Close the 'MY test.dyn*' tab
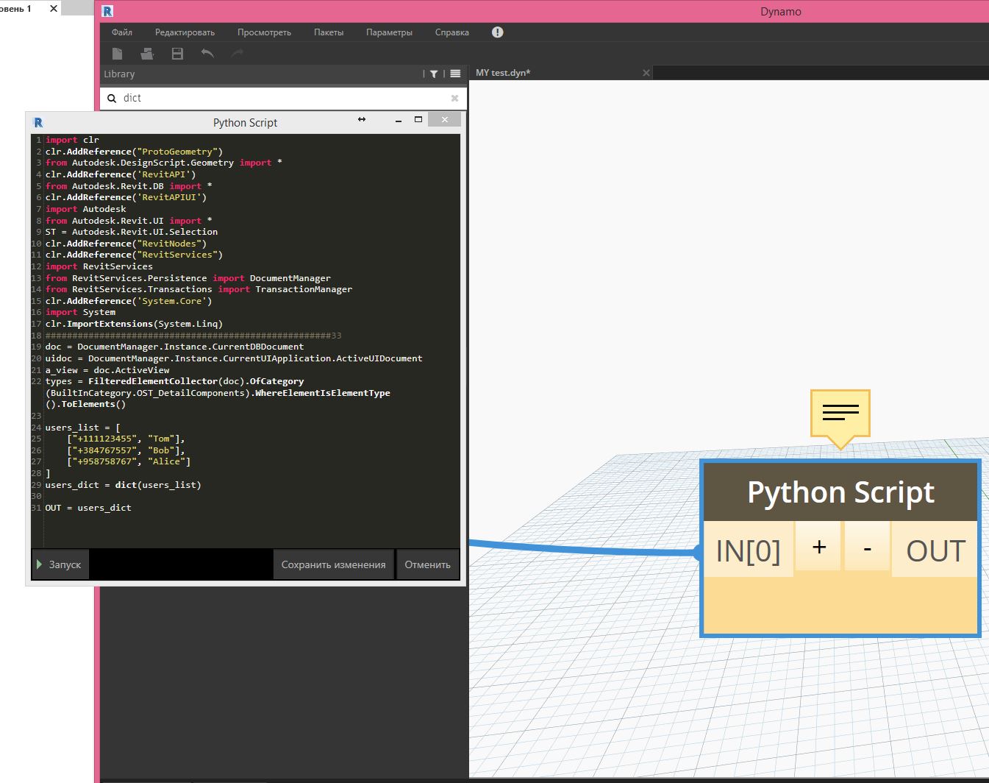The image size is (989, 783). [x=646, y=73]
